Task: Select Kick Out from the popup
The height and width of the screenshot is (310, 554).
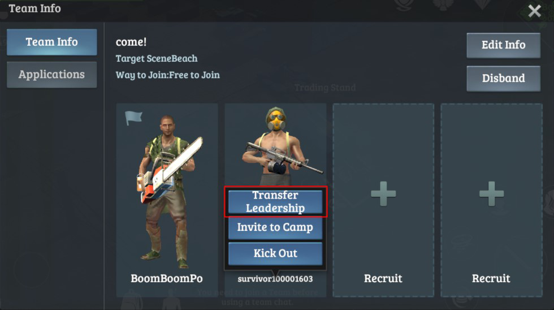Action: pos(275,253)
